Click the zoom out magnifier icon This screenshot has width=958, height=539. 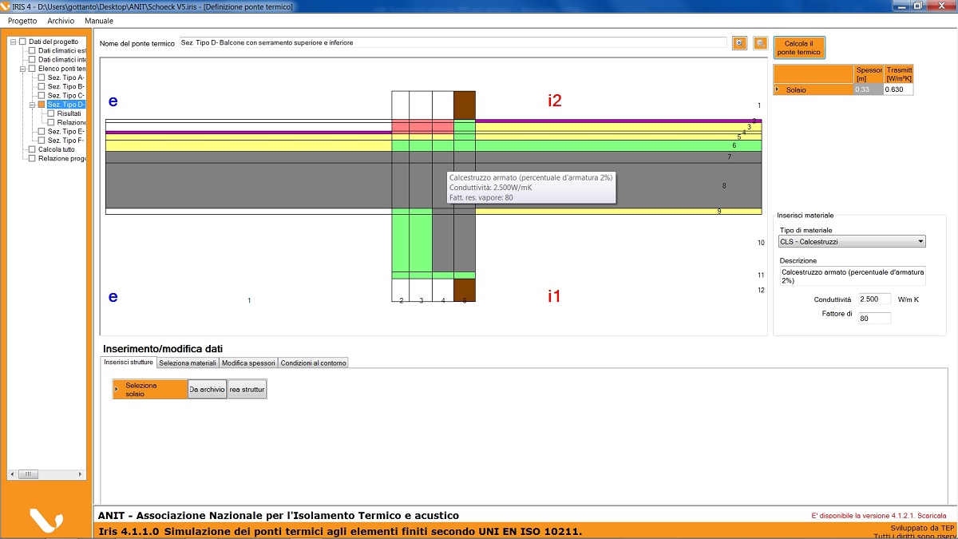tap(761, 43)
